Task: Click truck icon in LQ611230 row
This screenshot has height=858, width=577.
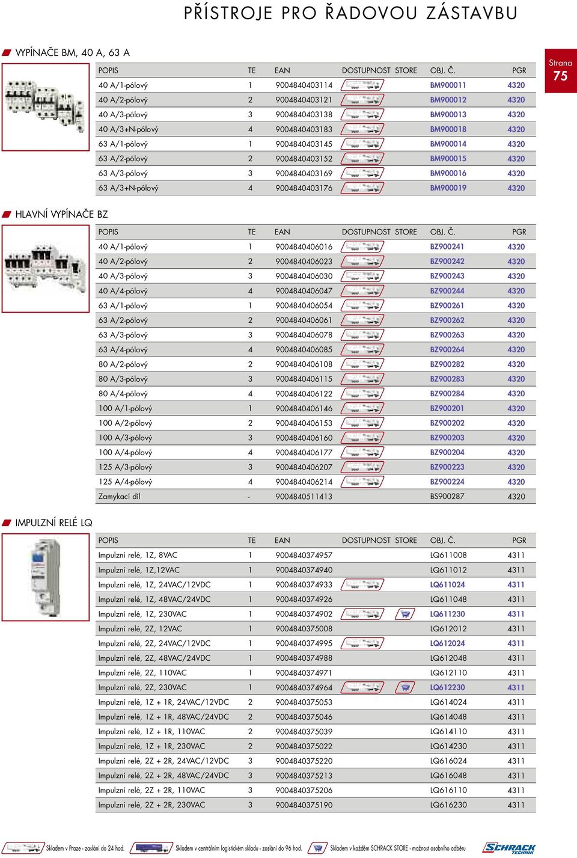Action: click(362, 614)
